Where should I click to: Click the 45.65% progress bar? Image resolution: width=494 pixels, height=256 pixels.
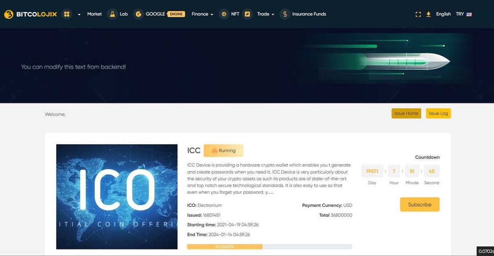[224, 247]
